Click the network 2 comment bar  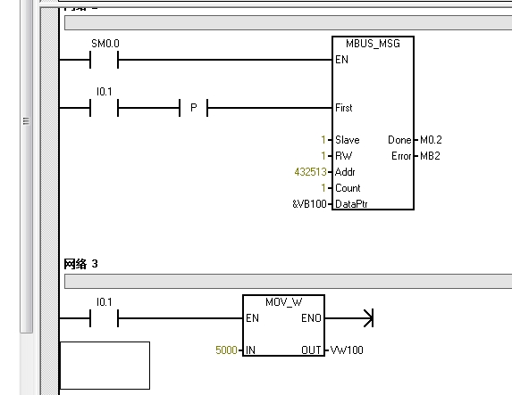click(288, 23)
